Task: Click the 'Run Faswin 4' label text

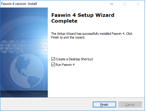Action: (65, 65)
